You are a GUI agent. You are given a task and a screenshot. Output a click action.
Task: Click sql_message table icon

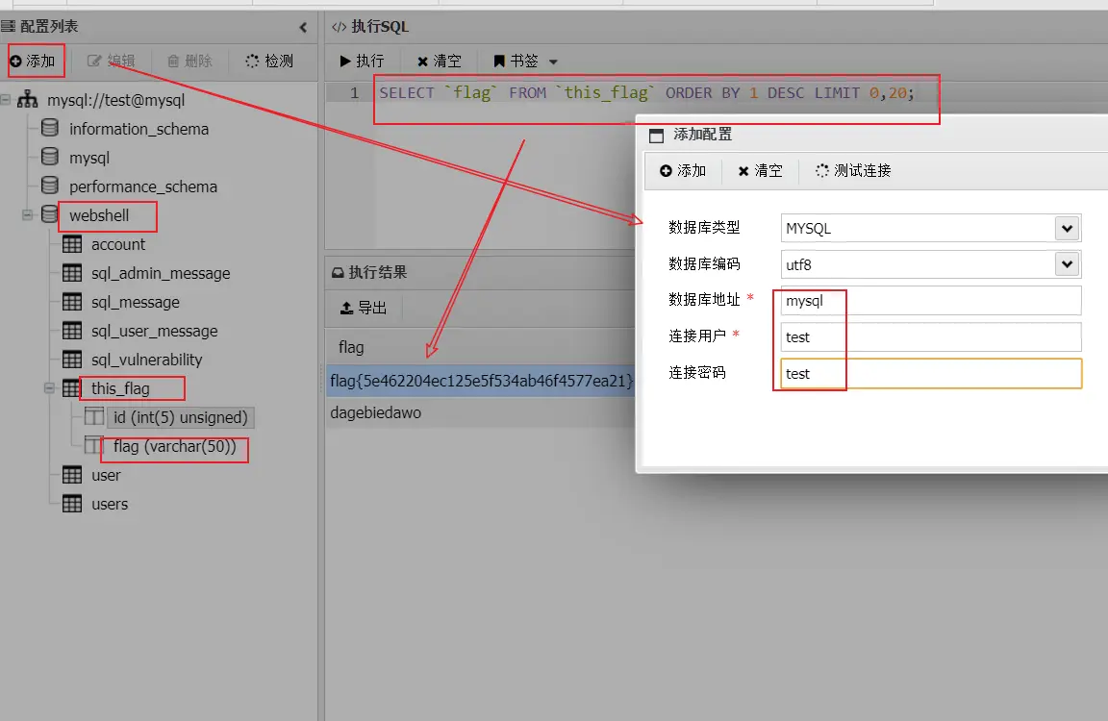point(72,302)
